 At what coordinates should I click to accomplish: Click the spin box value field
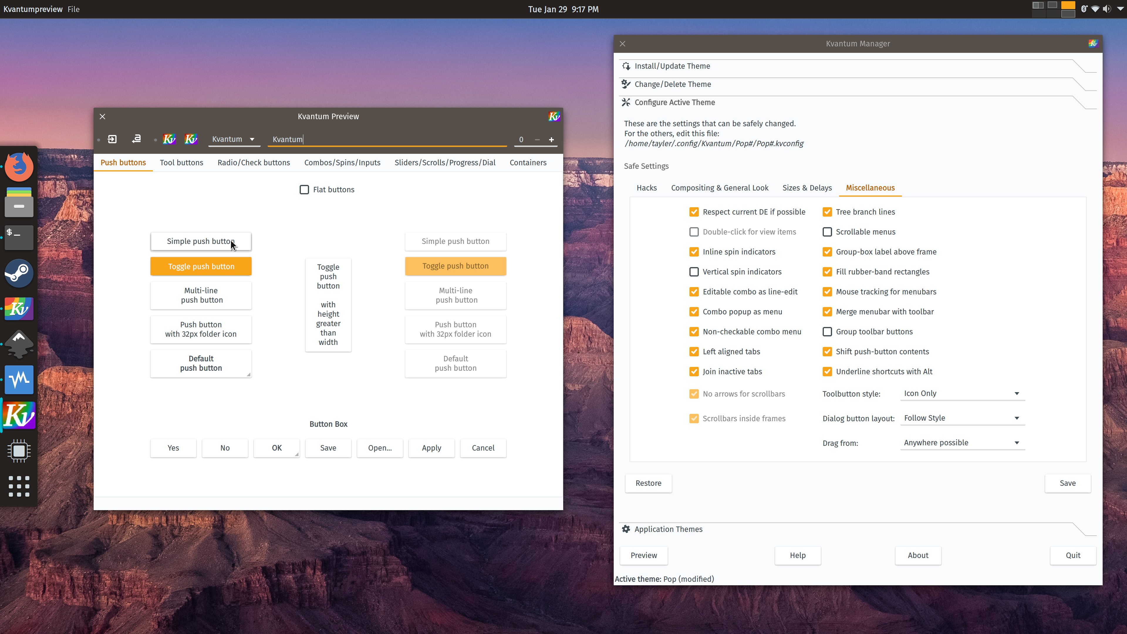521,139
